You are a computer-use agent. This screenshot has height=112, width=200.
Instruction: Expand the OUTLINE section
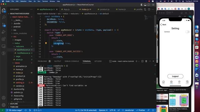[14, 104]
